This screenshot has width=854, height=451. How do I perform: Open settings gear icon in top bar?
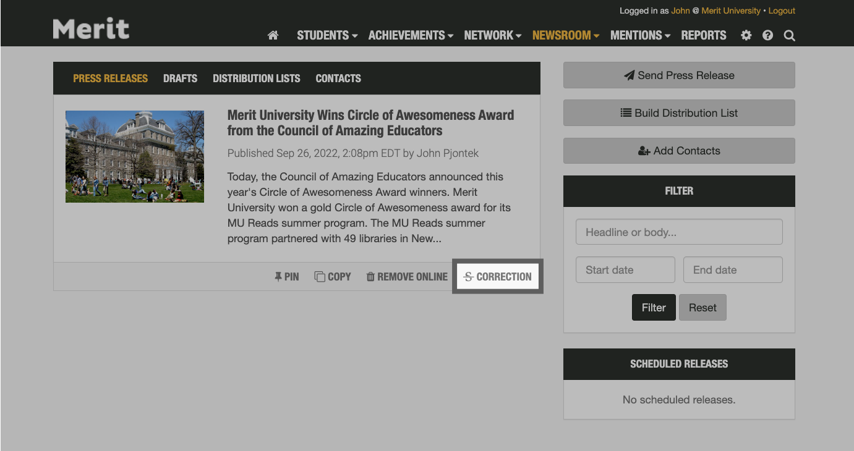pyautogui.click(x=746, y=36)
